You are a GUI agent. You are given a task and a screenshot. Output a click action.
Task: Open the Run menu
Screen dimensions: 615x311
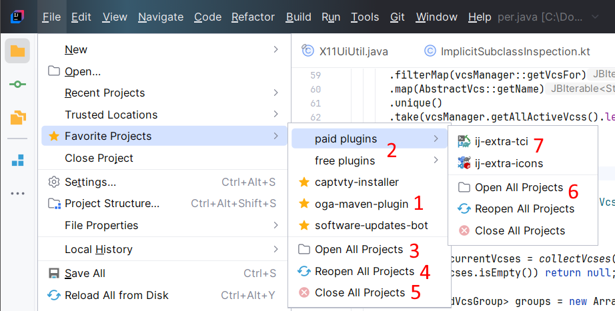(331, 17)
